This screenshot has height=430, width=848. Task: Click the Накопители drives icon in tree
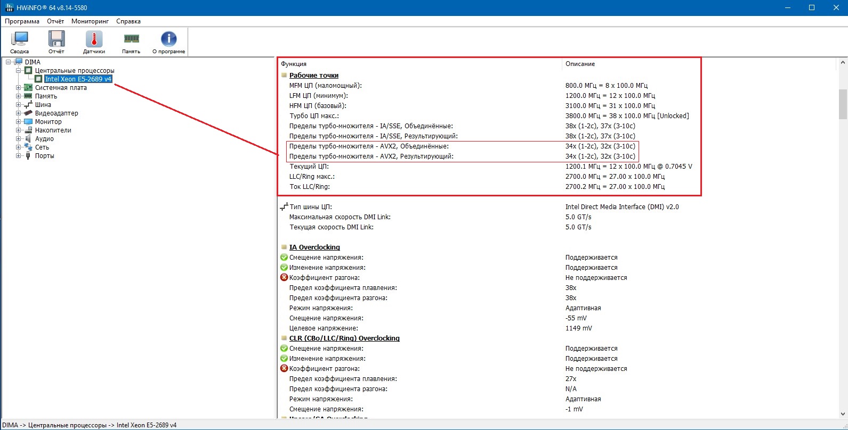pyautogui.click(x=29, y=130)
